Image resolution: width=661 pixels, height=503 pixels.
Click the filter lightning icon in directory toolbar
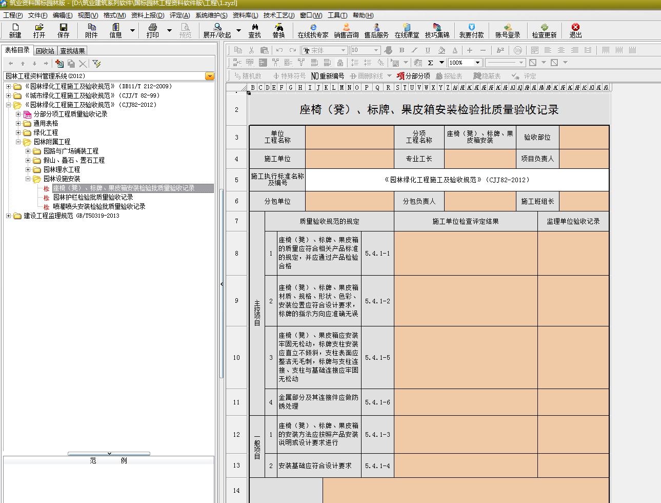pos(96,64)
